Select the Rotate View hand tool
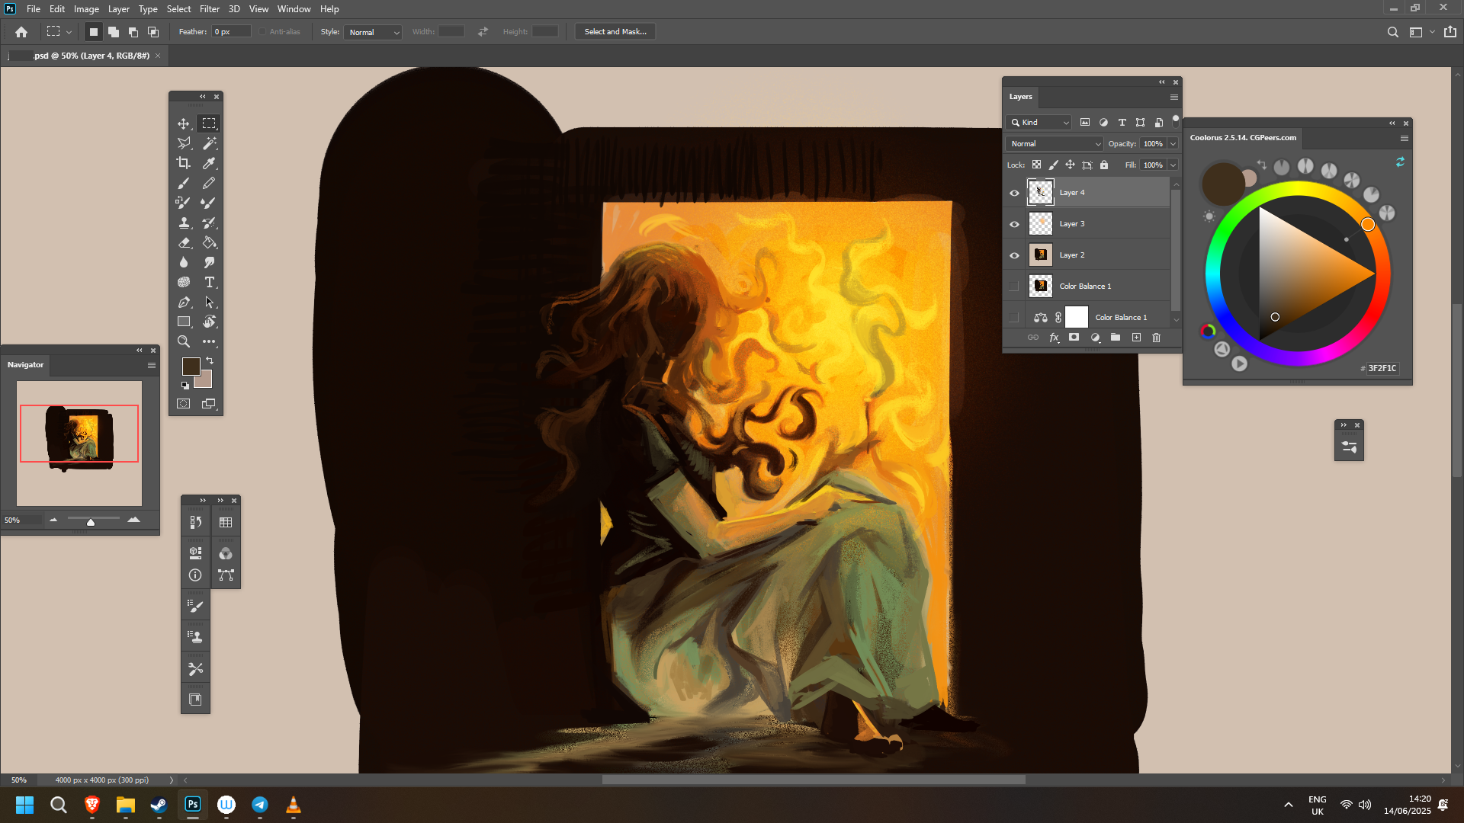The image size is (1464, 823). click(209, 322)
